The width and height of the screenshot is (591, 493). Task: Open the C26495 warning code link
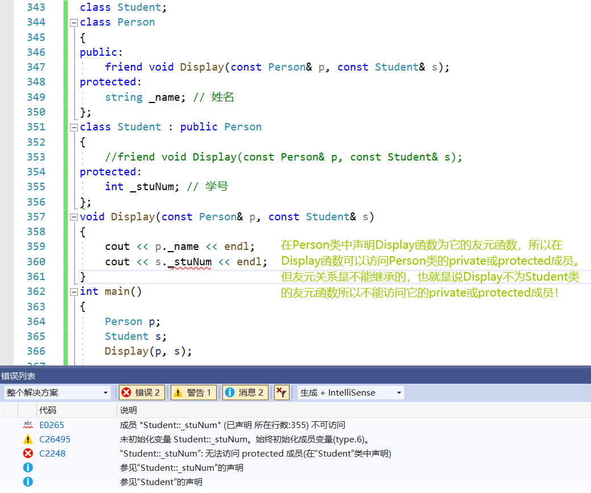coord(55,439)
